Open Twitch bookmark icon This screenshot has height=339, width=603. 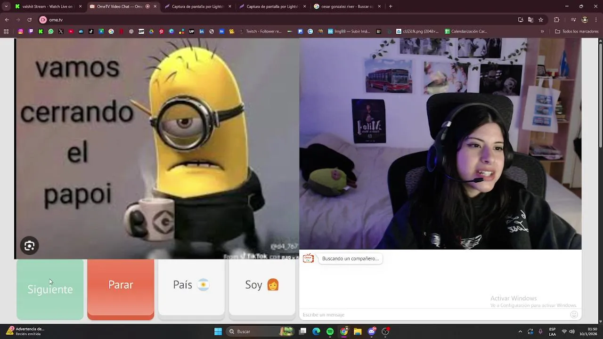[x=31, y=32]
